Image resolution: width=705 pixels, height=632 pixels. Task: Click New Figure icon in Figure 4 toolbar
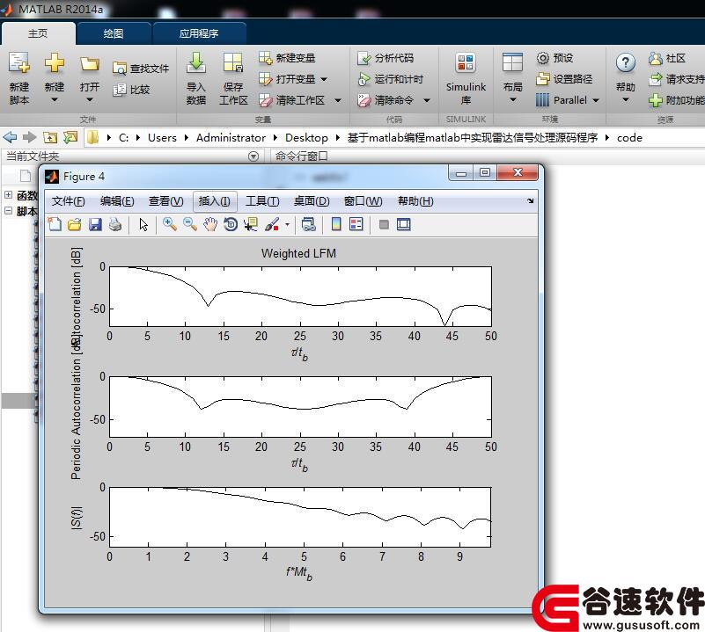55,224
